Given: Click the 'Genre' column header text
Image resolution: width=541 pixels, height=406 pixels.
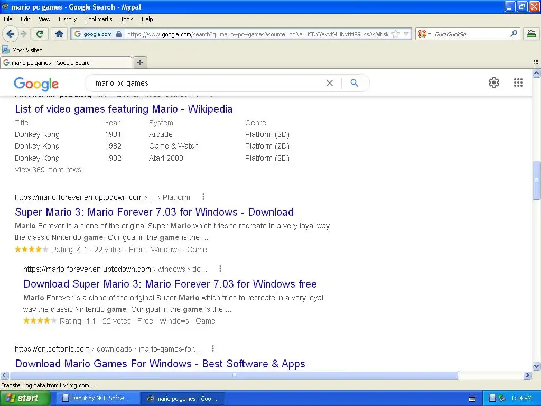Looking at the screenshot, I should (255, 123).
